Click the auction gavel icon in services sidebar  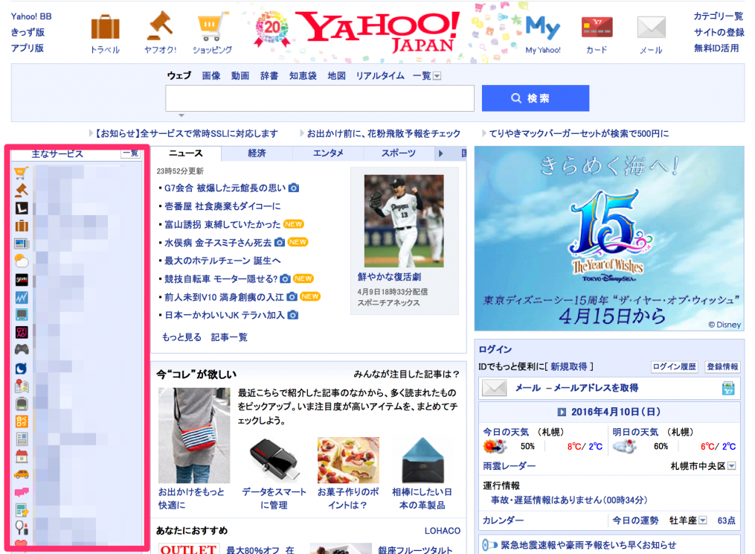pyautogui.click(x=21, y=190)
